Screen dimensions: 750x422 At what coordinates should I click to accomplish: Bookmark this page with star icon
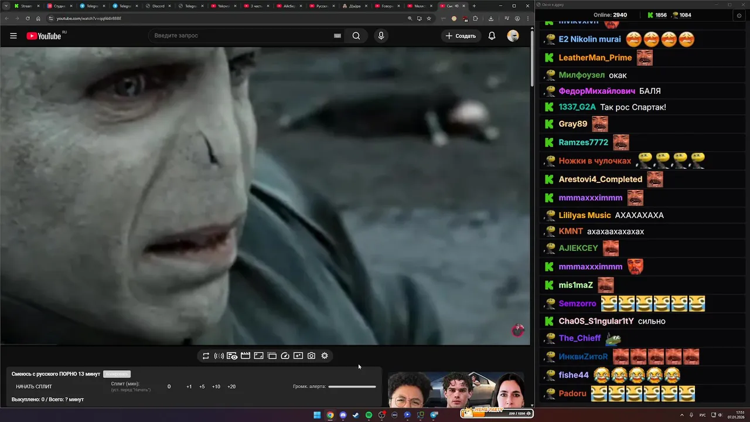(x=429, y=18)
